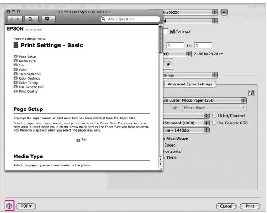The height and width of the screenshot is (213, 267).
Task: Go forward in Help viewer
Action: coord(19,19)
